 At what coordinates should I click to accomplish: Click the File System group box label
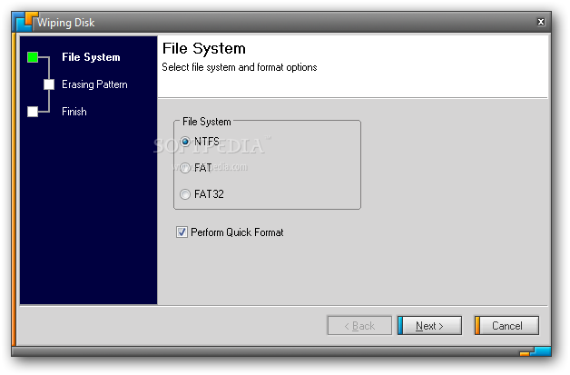(x=206, y=122)
